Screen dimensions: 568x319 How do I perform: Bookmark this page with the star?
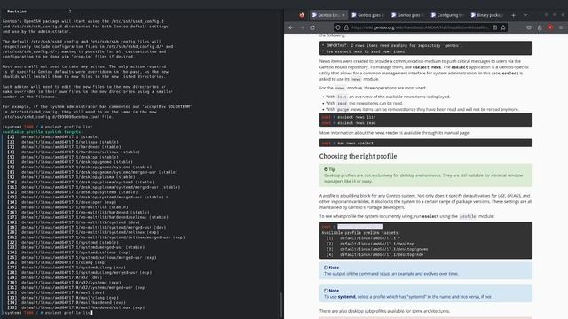pyautogui.click(x=503, y=27)
